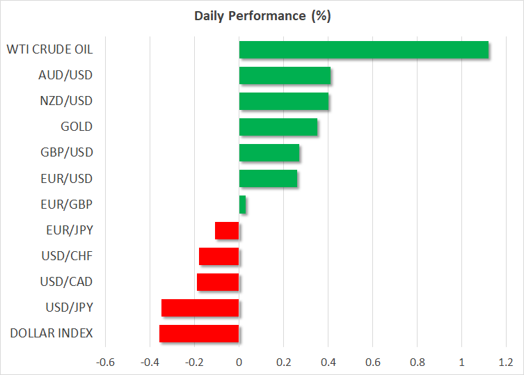Select the USD/CAD red bar

coord(218,282)
